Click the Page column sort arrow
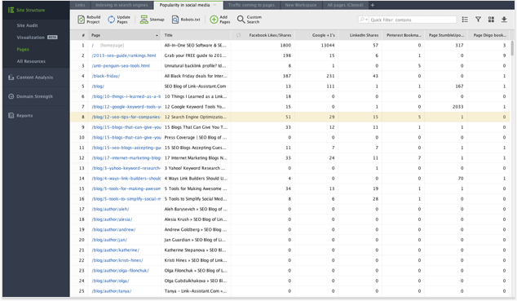This screenshot has height=301, width=517. click(x=157, y=35)
